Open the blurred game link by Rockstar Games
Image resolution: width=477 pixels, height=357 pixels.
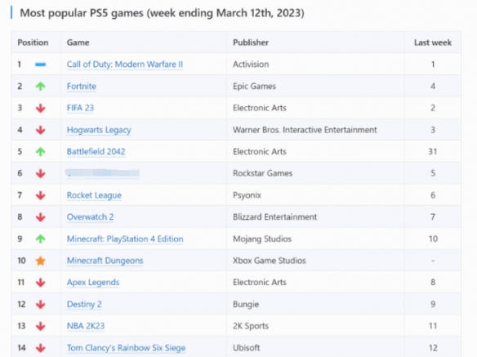103,173
